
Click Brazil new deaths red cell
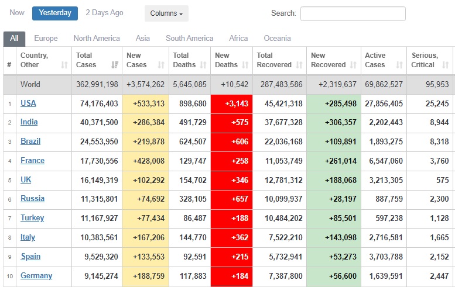point(231,141)
